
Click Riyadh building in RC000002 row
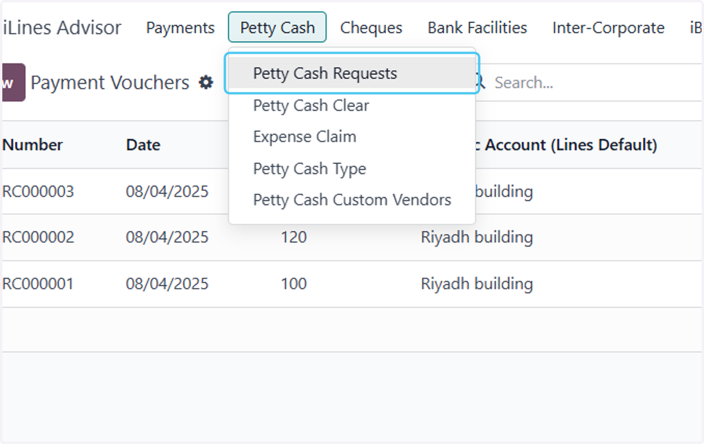click(477, 237)
